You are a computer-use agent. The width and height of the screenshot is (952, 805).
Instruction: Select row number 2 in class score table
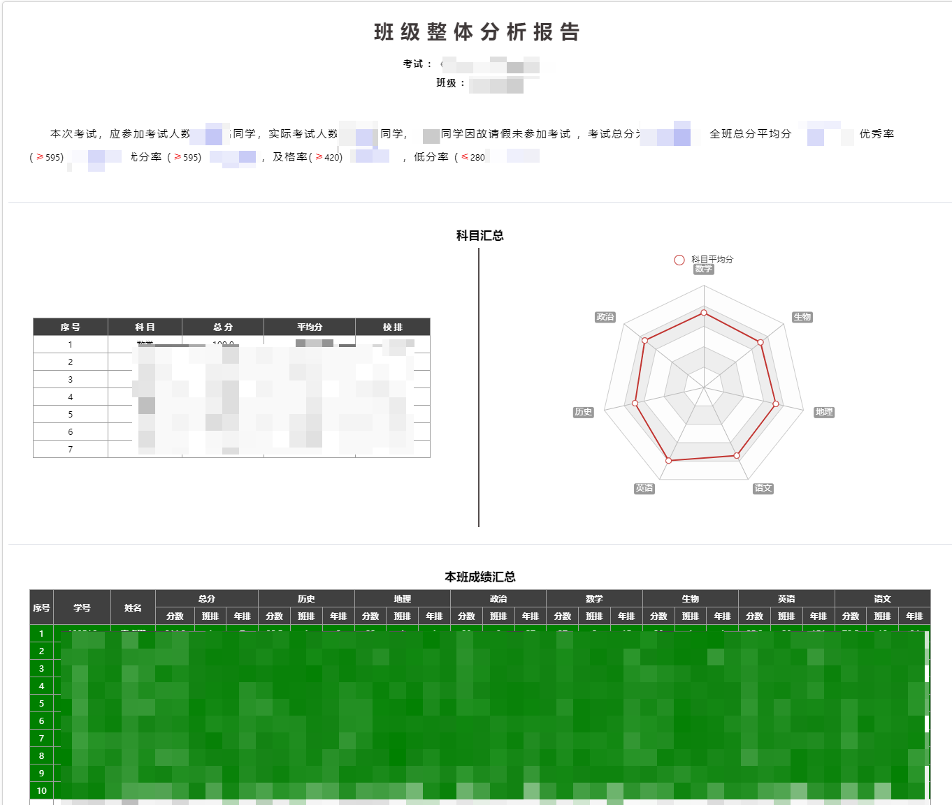[41, 651]
